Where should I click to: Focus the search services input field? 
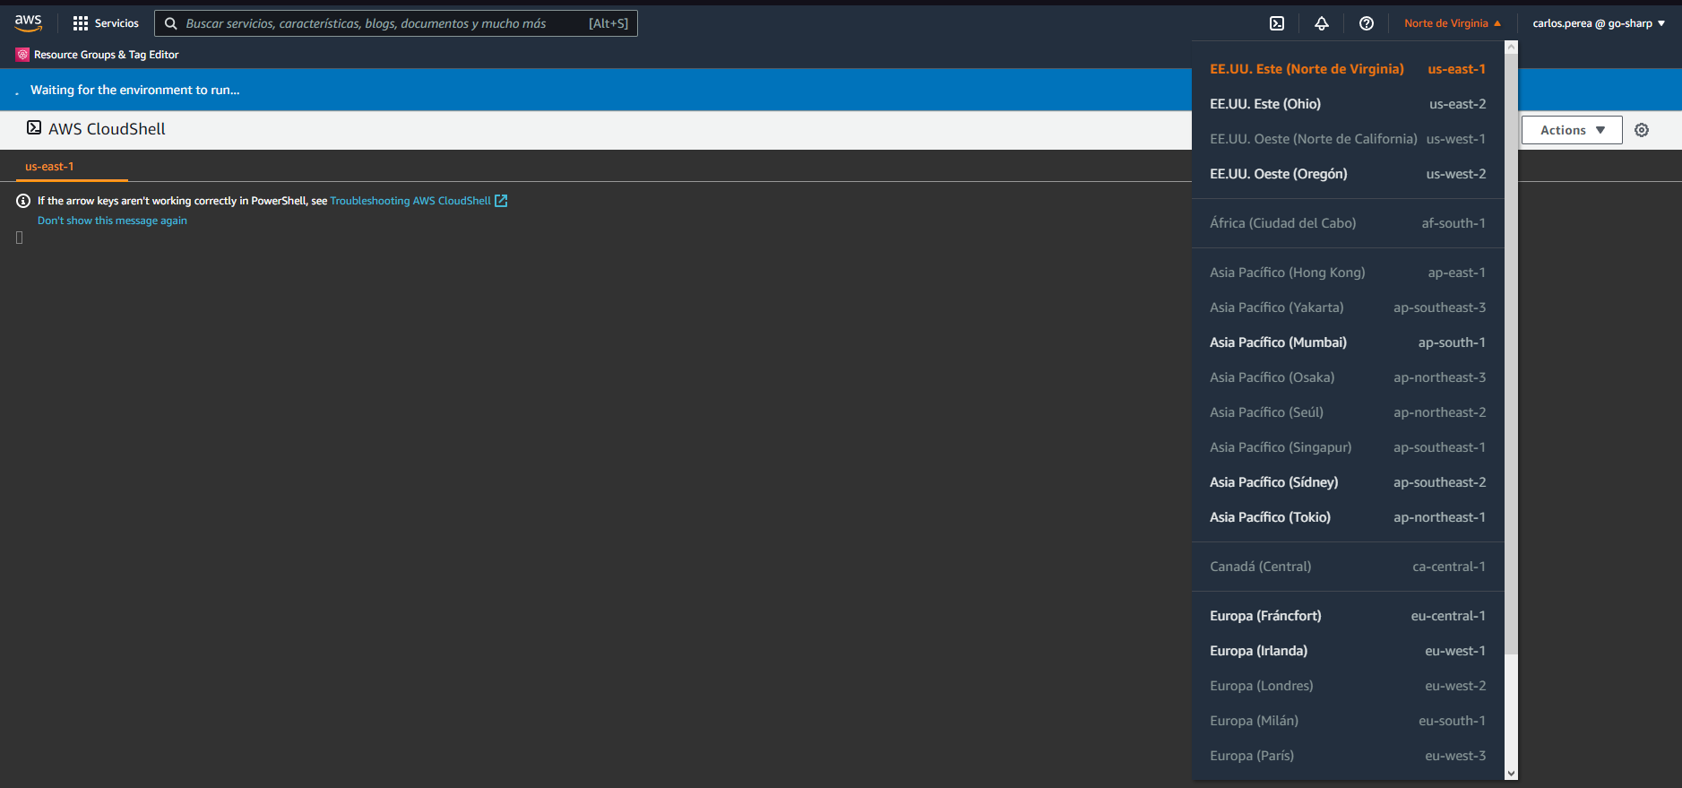pyautogui.click(x=396, y=23)
